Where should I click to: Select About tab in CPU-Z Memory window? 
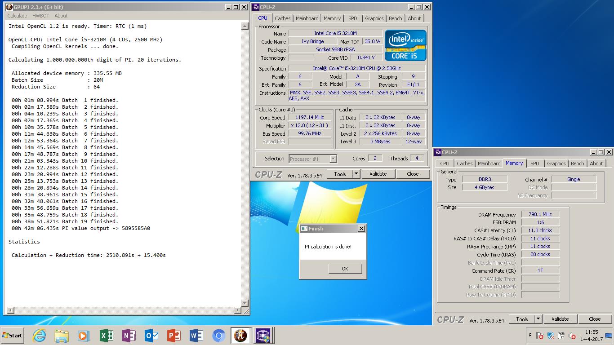click(596, 164)
